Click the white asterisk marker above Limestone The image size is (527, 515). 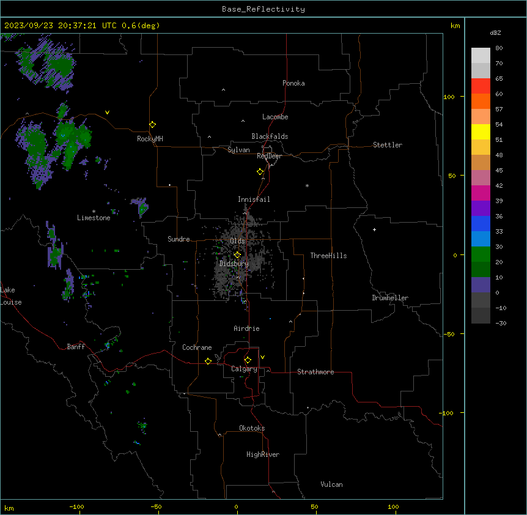click(94, 211)
